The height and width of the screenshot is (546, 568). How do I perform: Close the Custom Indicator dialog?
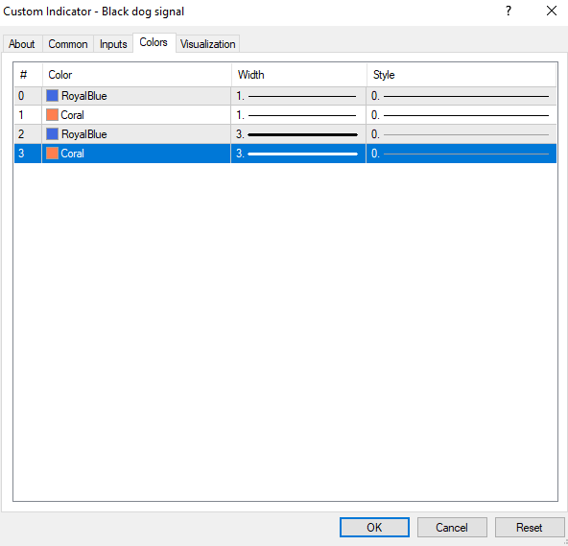click(552, 11)
